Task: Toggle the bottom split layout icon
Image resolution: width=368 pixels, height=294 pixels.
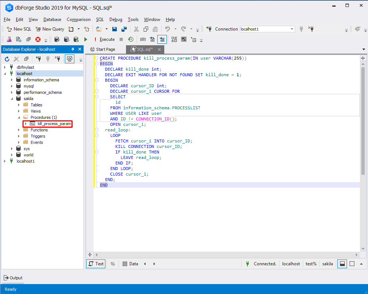Action: [342, 264]
